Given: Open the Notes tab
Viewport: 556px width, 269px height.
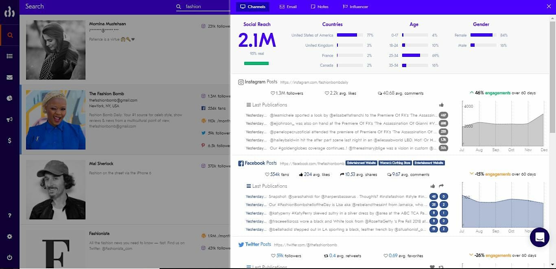Looking at the screenshot, I should tap(320, 7).
